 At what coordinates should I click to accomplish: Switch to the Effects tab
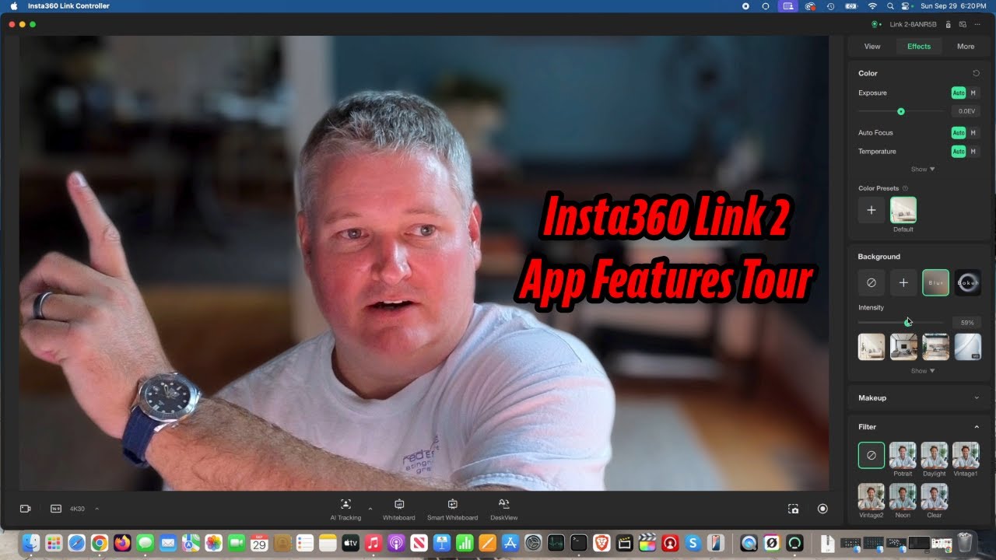point(919,46)
